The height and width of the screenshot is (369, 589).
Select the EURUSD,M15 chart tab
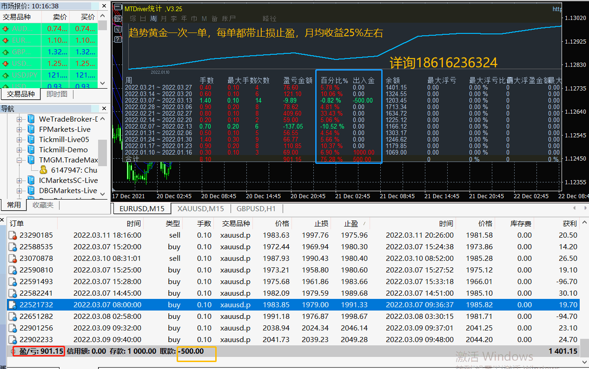[142, 208]
